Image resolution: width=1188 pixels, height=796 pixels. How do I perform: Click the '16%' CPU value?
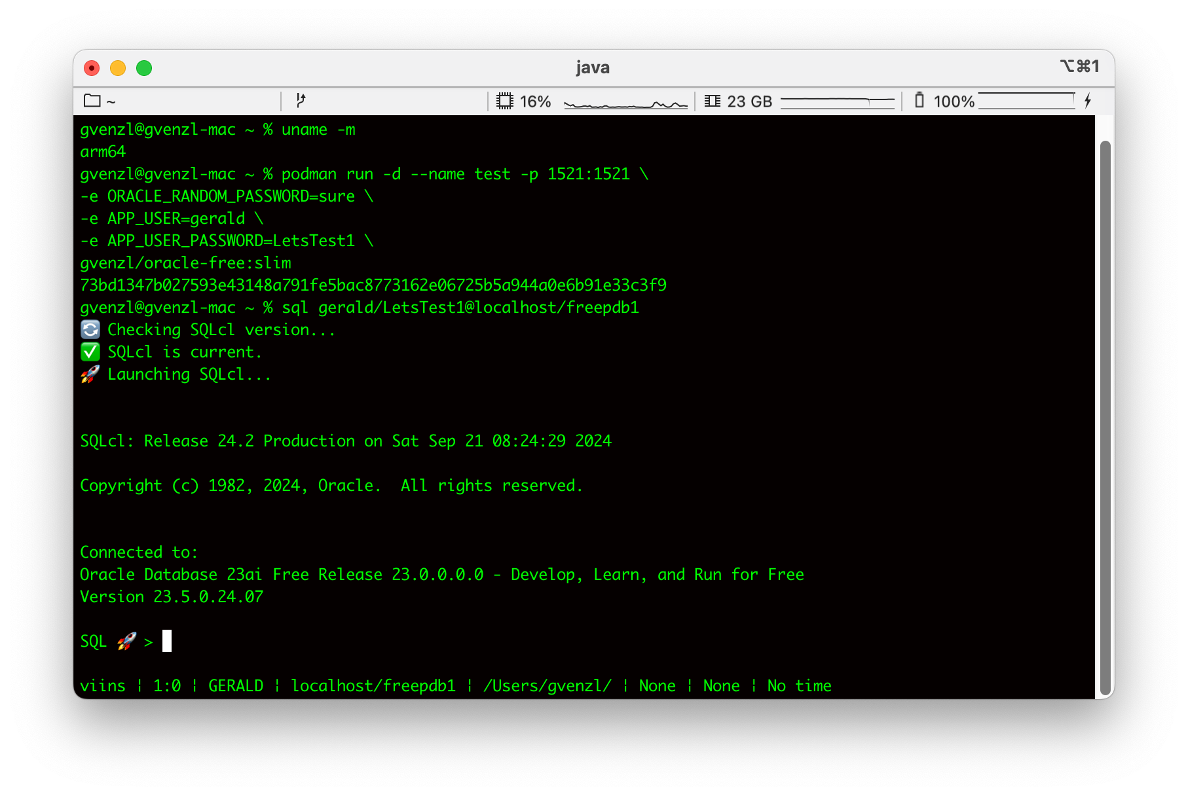click(535, 101)
